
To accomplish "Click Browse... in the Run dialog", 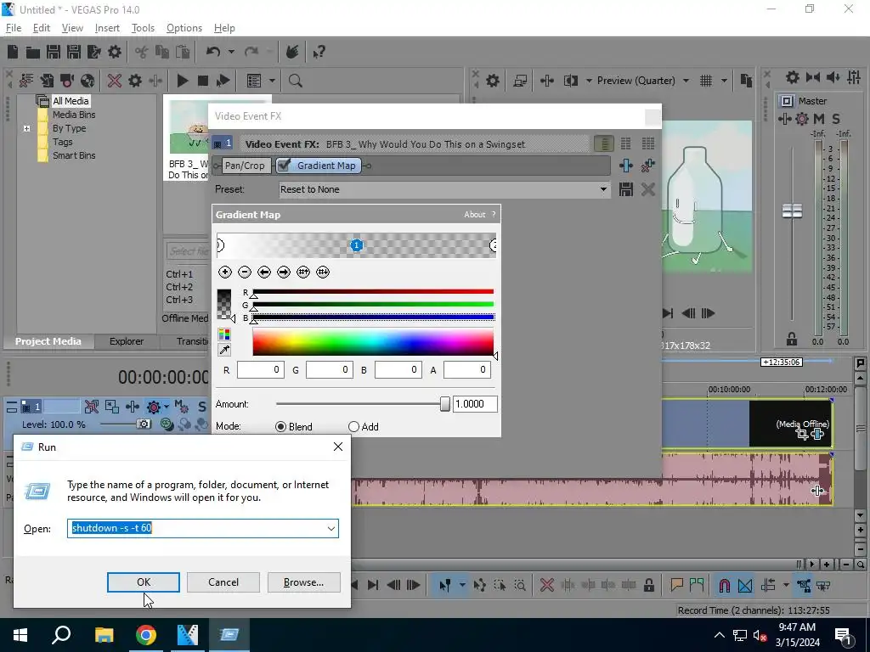I will pyautogui.click(x=303, y=582).
